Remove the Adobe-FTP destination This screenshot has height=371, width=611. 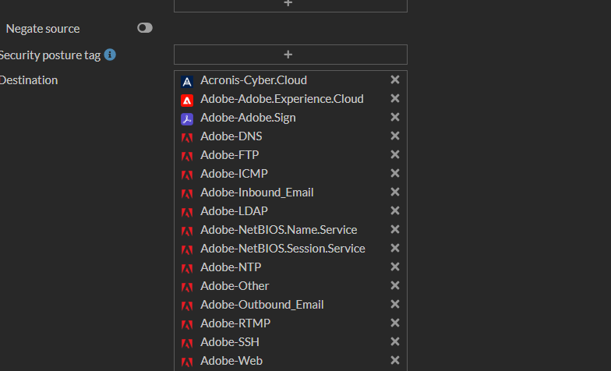tap(395, 154)
